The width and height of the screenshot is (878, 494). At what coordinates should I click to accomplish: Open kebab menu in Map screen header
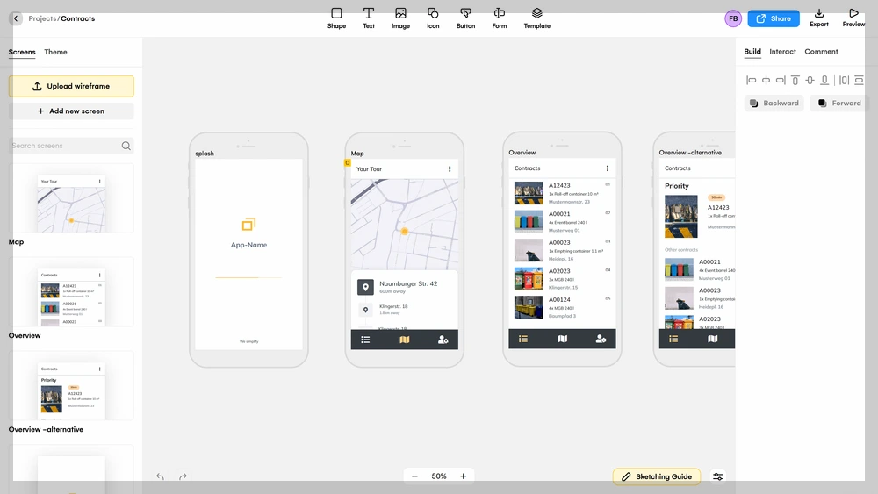click(x=449, y=169)
